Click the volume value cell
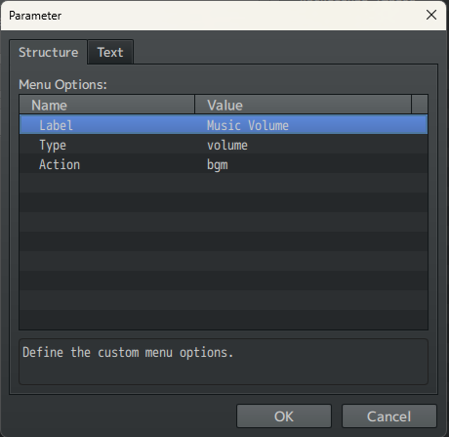Viewport: 449px width, 437px height. point(227,146)
